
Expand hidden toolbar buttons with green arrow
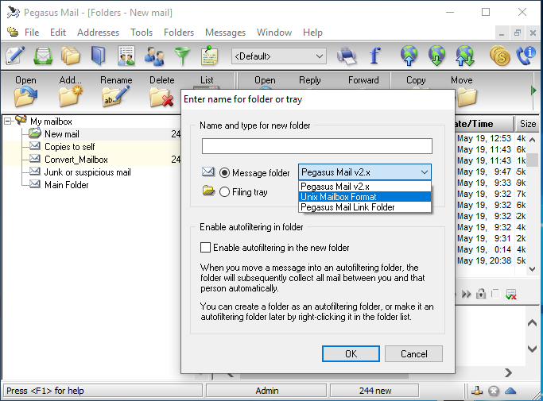[x=533, y=91]
